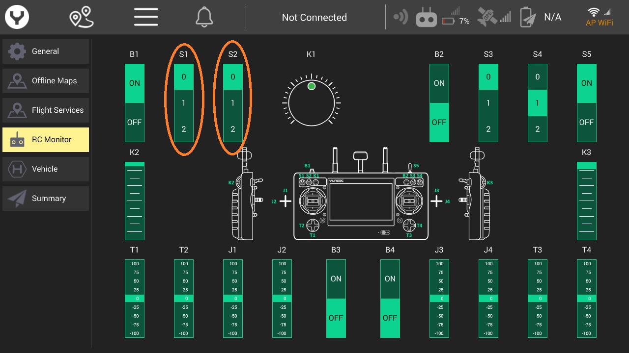The width and height of the screenshot is (629, 353).
Task: Click the Yuneec logo icon at top-left
Action: click(x=17, y=18)
